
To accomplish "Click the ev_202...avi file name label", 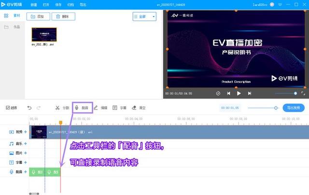I will (x=42, y=44).
